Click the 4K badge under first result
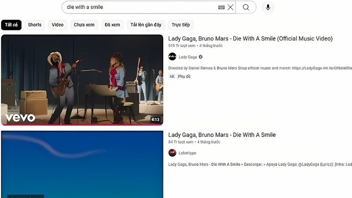This screenshot has width=352, height=198. [x=172, y=77]
